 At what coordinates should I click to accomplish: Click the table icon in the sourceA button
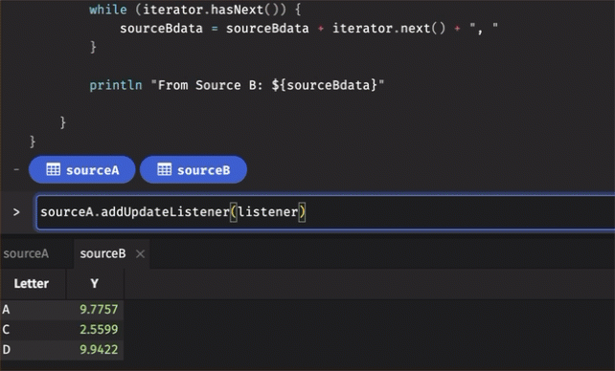[54, 169]
